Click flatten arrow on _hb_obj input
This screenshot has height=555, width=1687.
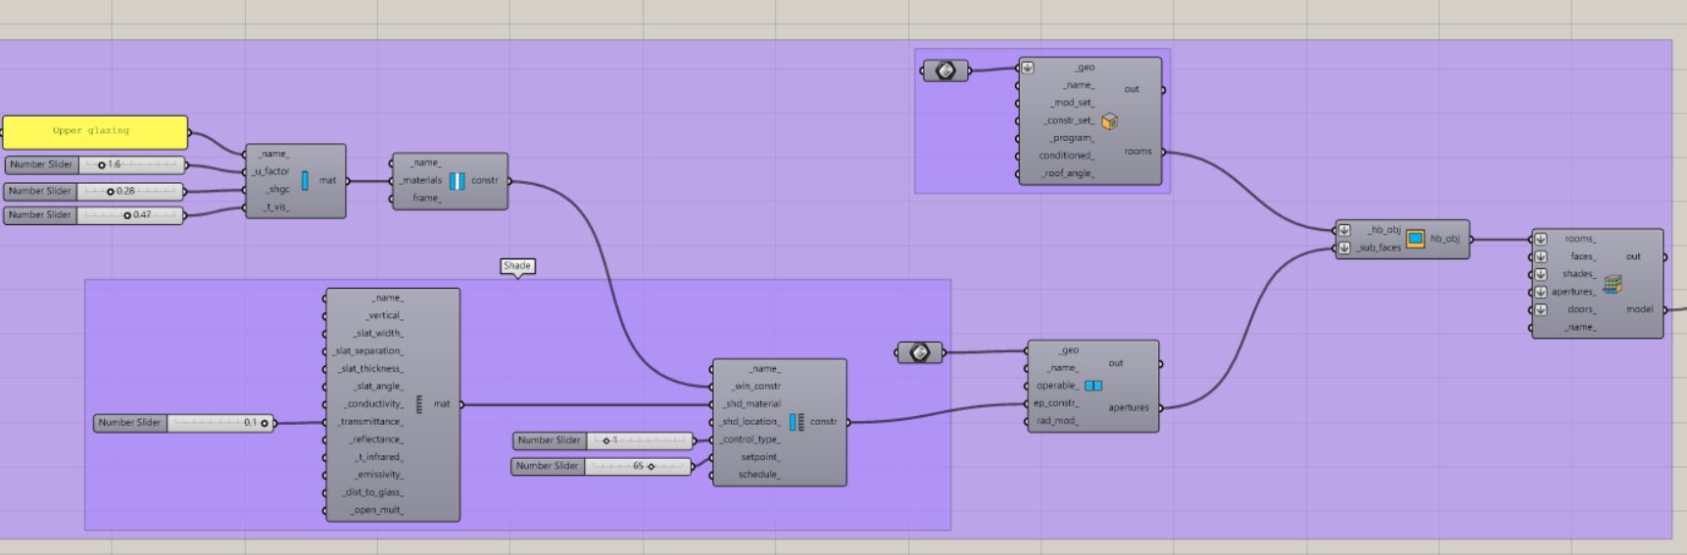(1344, 230)
